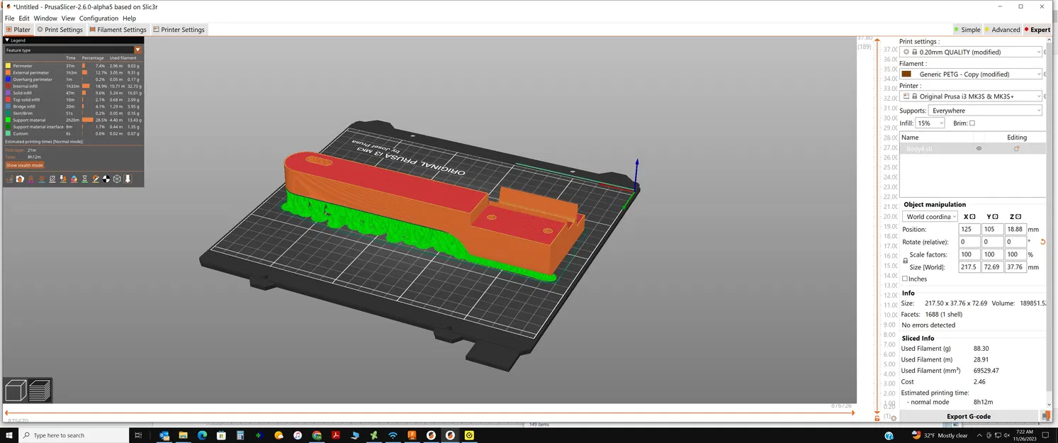
Task: Click the scale factors lock icon
Action: click(x=905, y=261)
